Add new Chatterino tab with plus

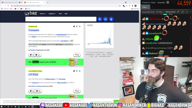tap(152, 7)
